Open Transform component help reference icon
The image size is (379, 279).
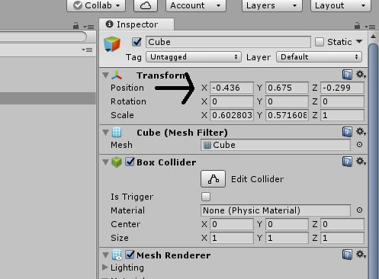(x=347, y=75)
